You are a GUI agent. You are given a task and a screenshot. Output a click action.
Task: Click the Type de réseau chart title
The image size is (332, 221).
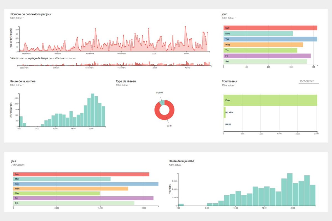126,81
